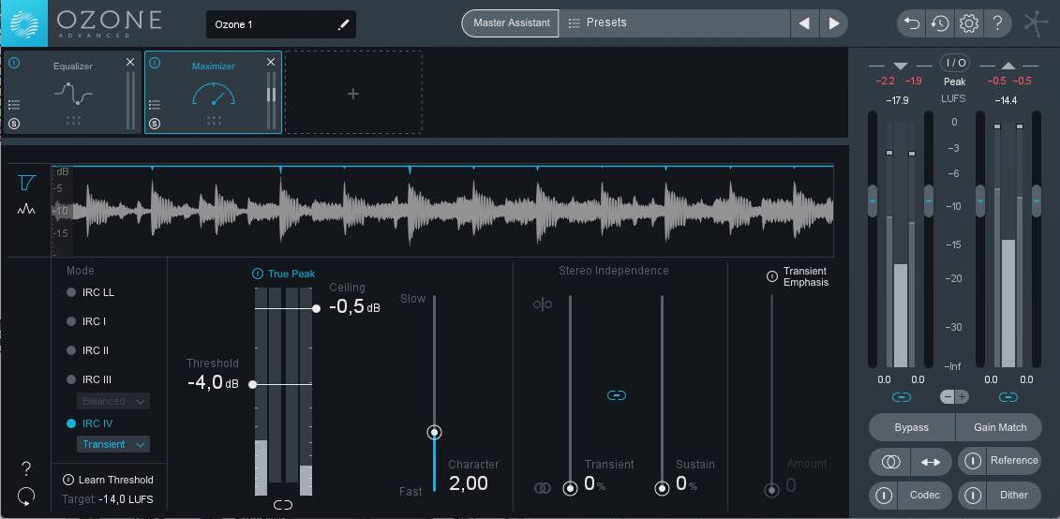Select IRC III mode
This screenshot has height=519, width=1060.
(x=88, y=379)
